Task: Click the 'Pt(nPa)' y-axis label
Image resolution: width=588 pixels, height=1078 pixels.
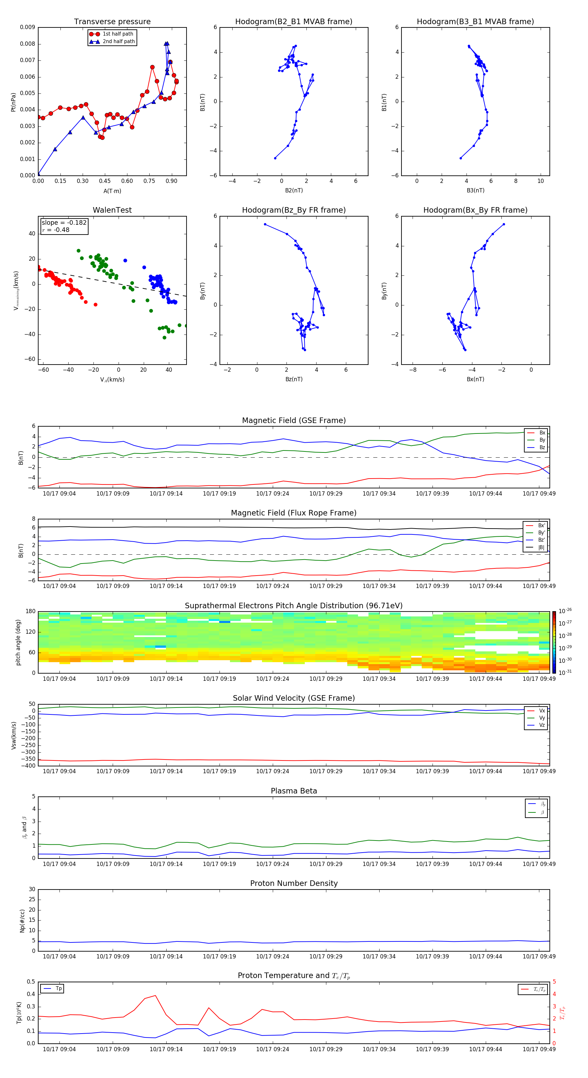Action: [x=13, y=102]
